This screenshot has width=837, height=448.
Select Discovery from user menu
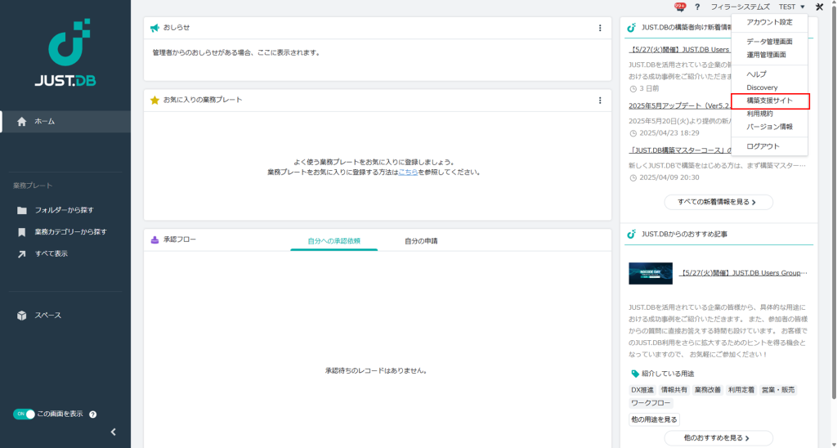point(769,87)
